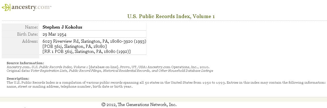Click the Ancestry green leaf logo icon
Image resolution: width=327 pixels, height=108 pixels.
point(6,7)
